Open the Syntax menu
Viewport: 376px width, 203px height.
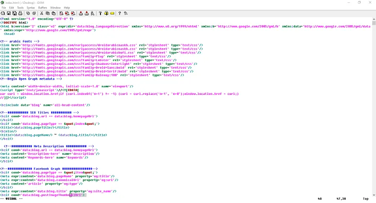pos(31,8)
